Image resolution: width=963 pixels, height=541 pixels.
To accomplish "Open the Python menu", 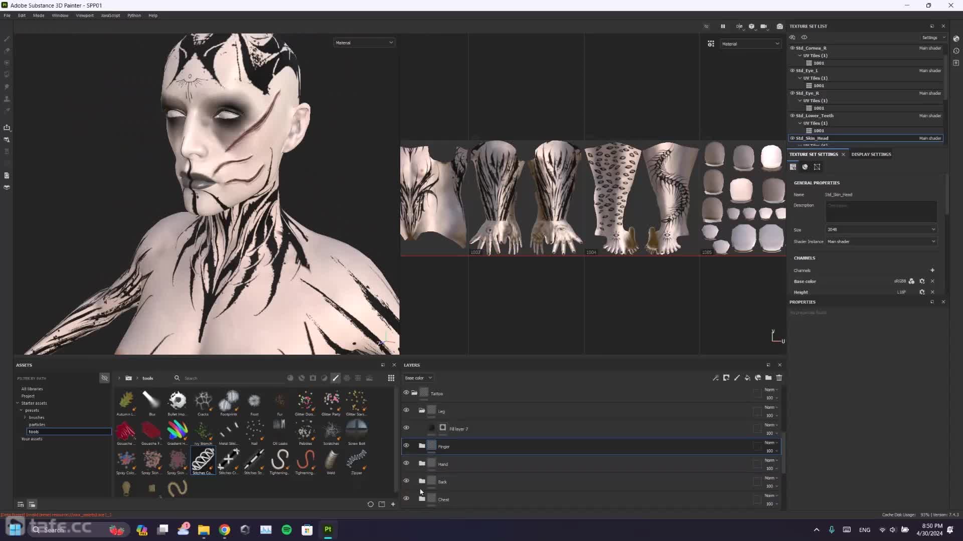I will 134,16.
